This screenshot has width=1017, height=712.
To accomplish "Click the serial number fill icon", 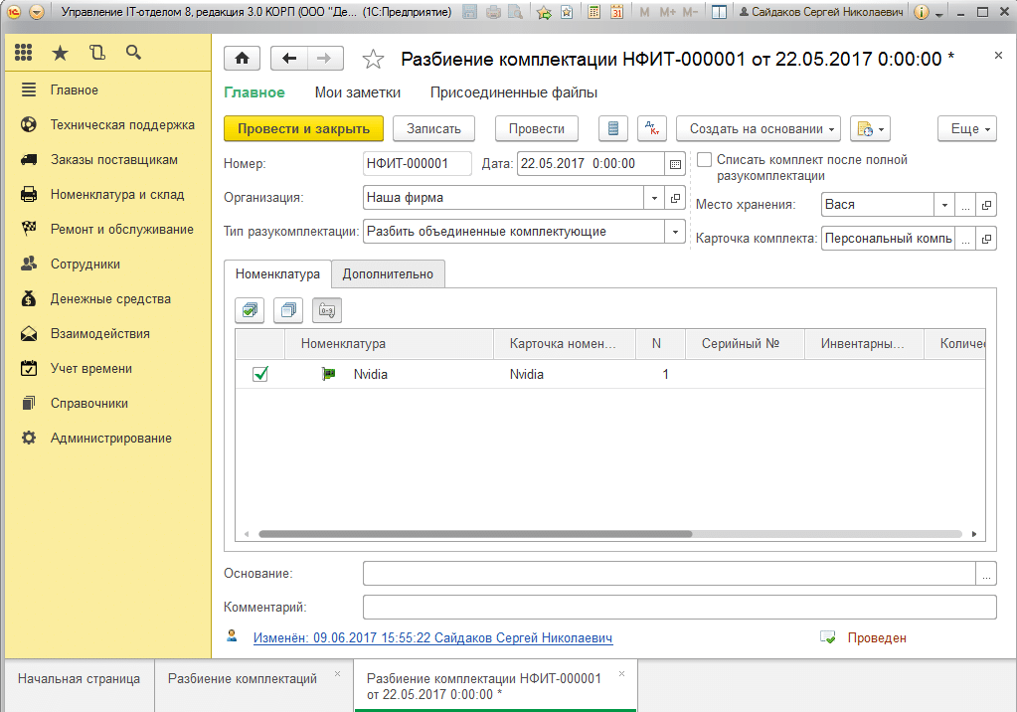I will [327, 311].
